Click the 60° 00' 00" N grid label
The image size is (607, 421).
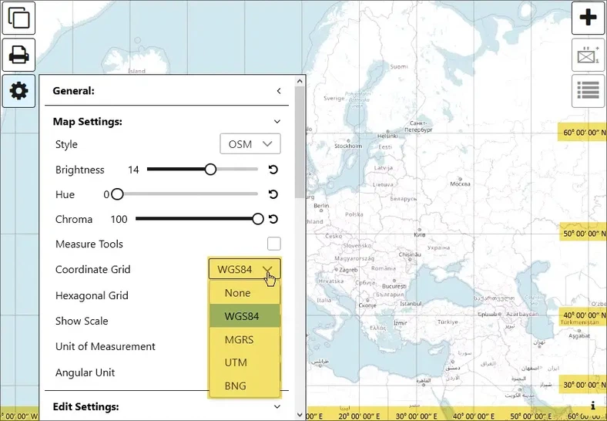(582, 132)
